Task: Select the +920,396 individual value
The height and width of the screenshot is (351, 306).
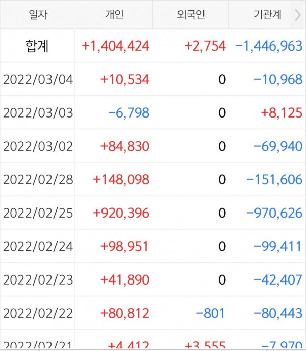Action: pyautogui.click(x=121, y=213)
